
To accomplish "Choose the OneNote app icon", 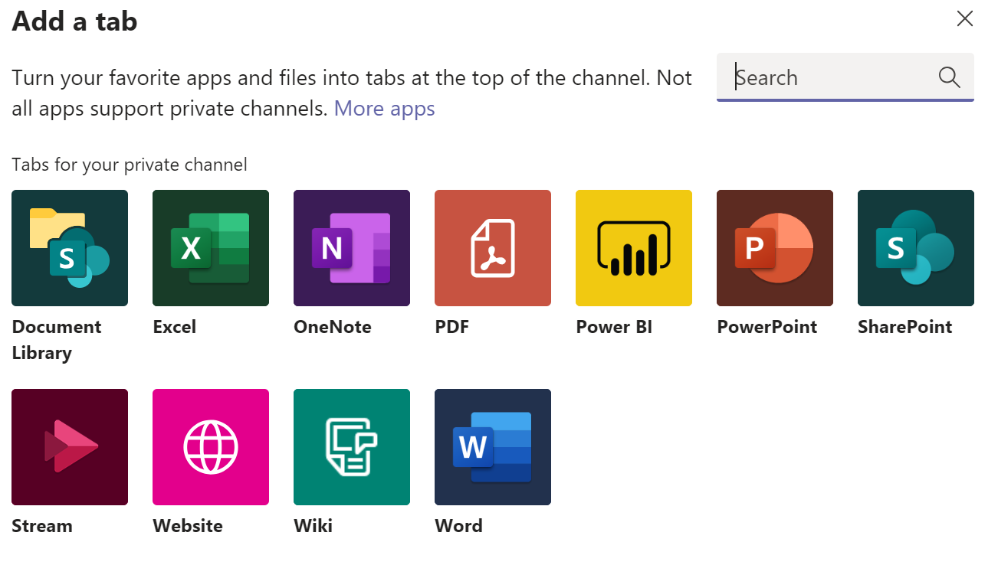I will coord(352,248).
